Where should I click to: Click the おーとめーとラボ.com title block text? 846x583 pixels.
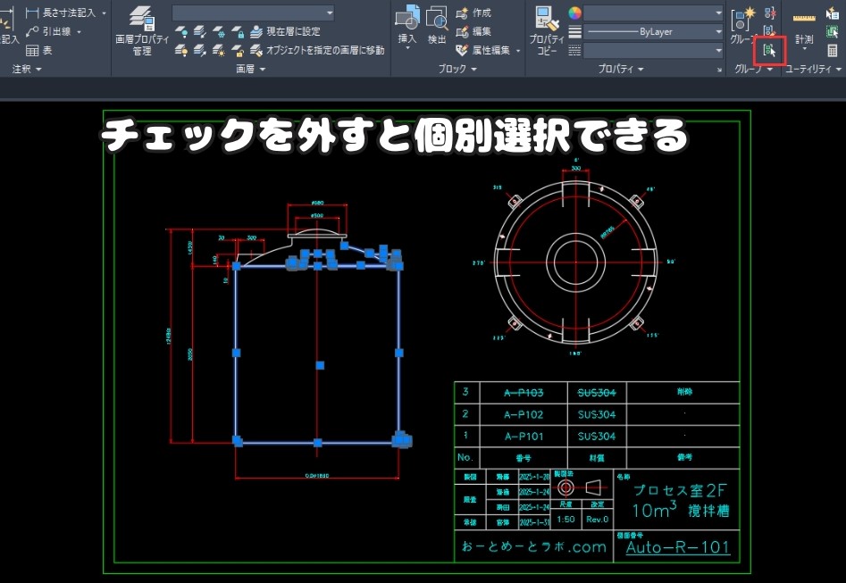(533, 547)
